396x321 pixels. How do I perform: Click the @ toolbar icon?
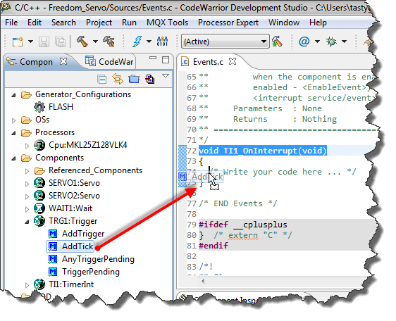[304, 41]
